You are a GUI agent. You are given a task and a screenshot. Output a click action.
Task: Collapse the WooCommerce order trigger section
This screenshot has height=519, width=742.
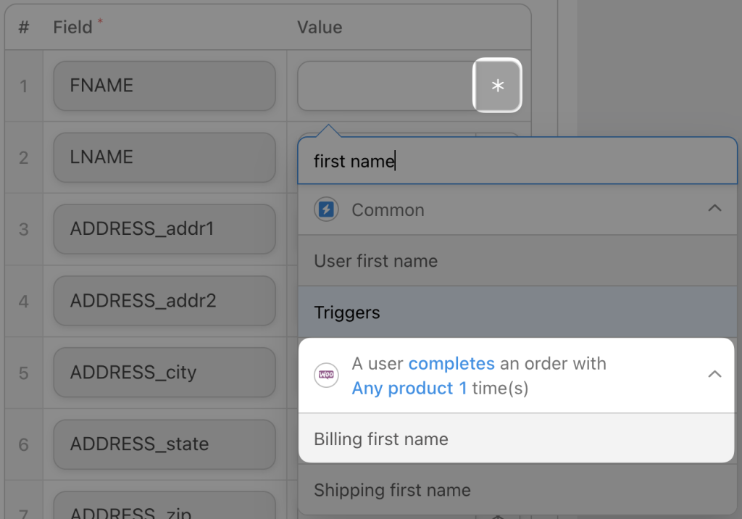[x=716, y=375]
